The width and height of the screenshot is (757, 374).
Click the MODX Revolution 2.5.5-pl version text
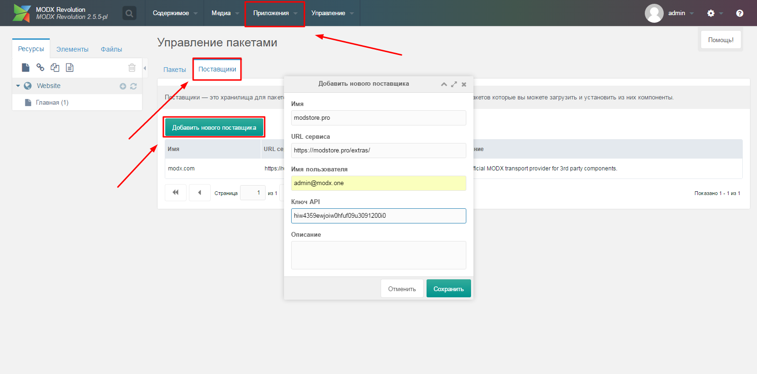[x=72, y=17]
